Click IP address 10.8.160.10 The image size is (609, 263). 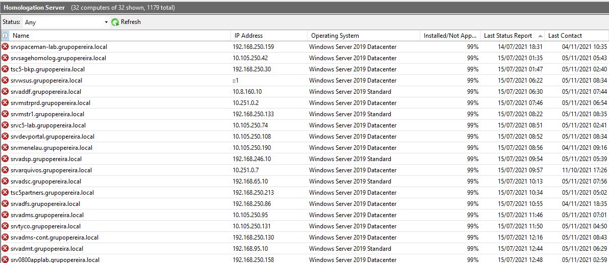click(x=247, y=92)
